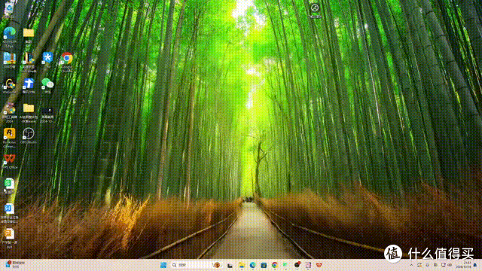Open the blue snowflake app shortcut
This screenshot has width=482, height=271.
coord(47,58)
